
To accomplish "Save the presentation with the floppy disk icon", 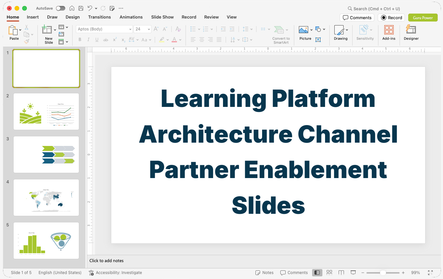I will [x=81, y=8].
